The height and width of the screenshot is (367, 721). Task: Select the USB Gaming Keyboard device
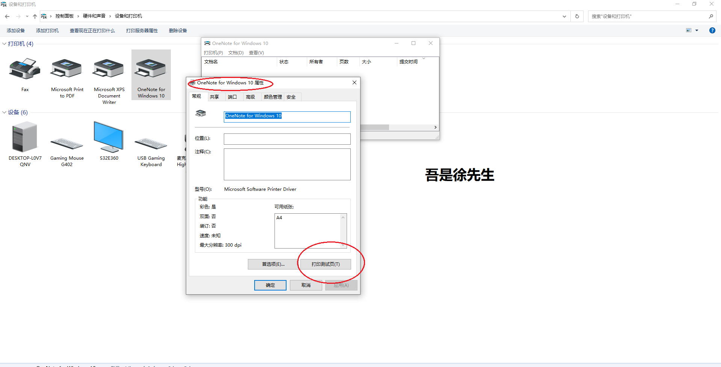tap(151, 144)
